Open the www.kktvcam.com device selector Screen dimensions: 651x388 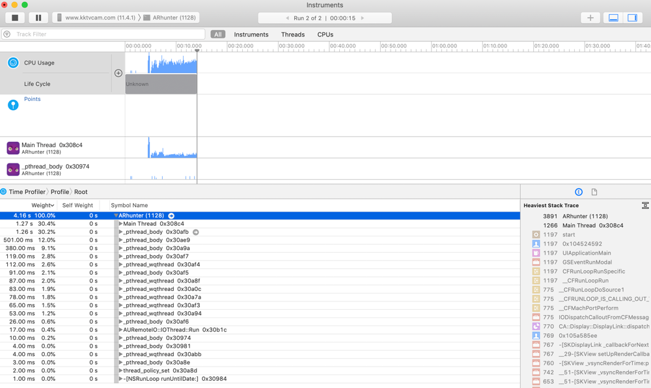[96, 18]
